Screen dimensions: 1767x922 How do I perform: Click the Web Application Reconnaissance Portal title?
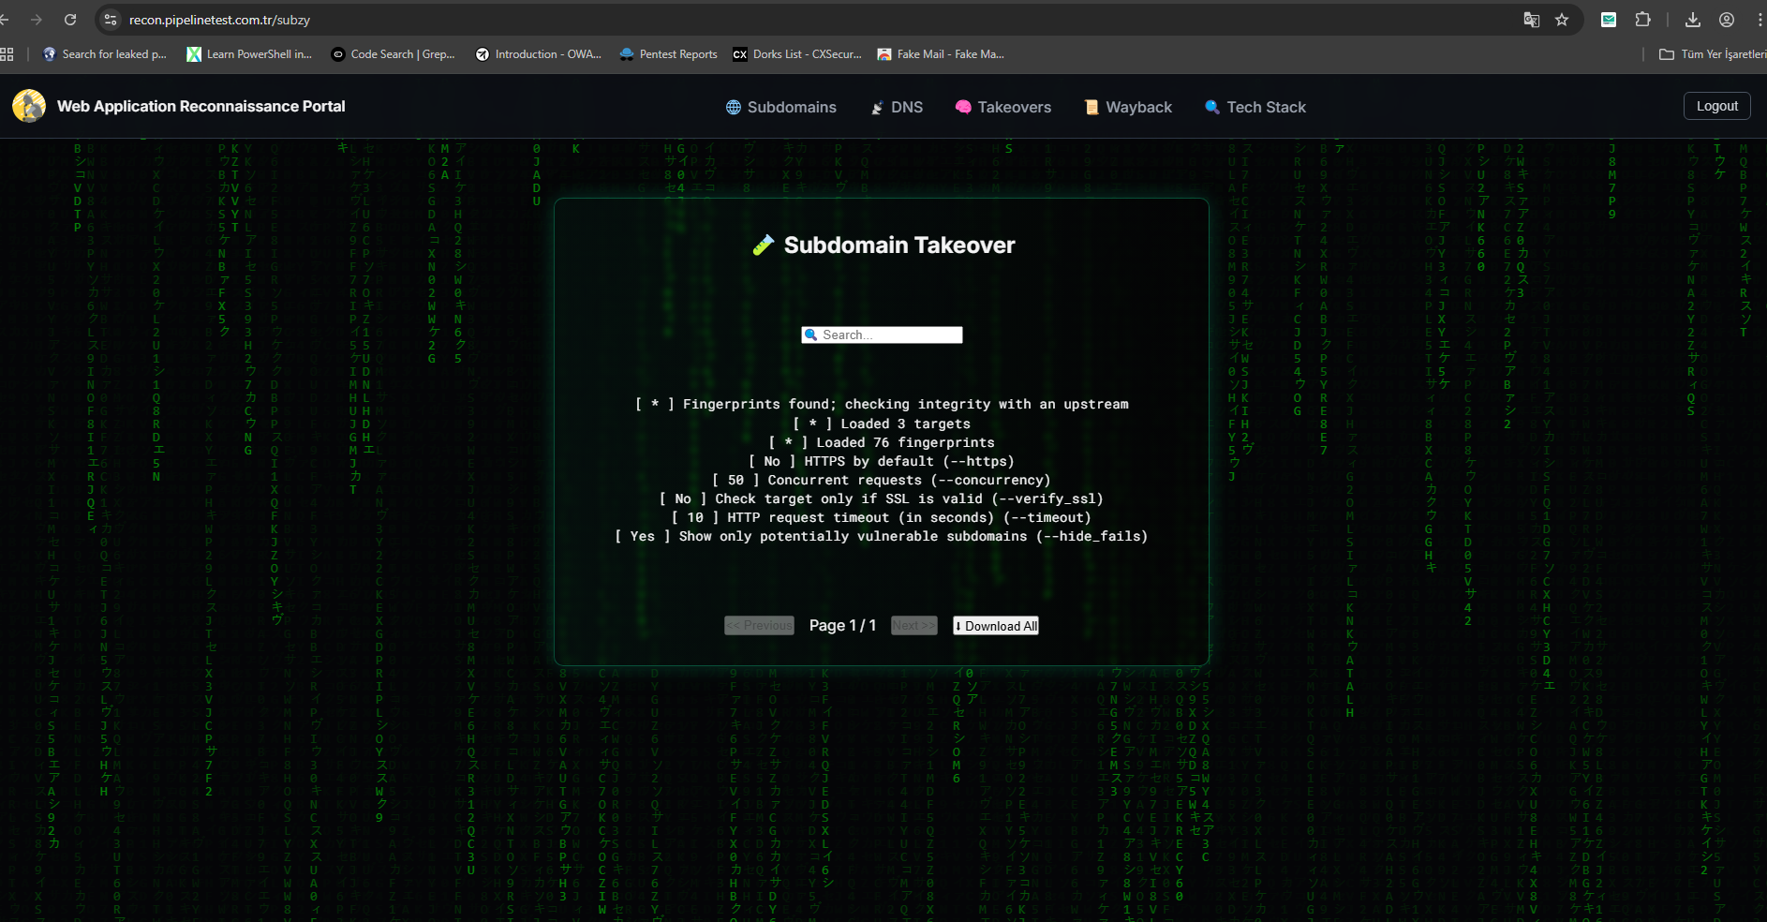tap(201, 106)
